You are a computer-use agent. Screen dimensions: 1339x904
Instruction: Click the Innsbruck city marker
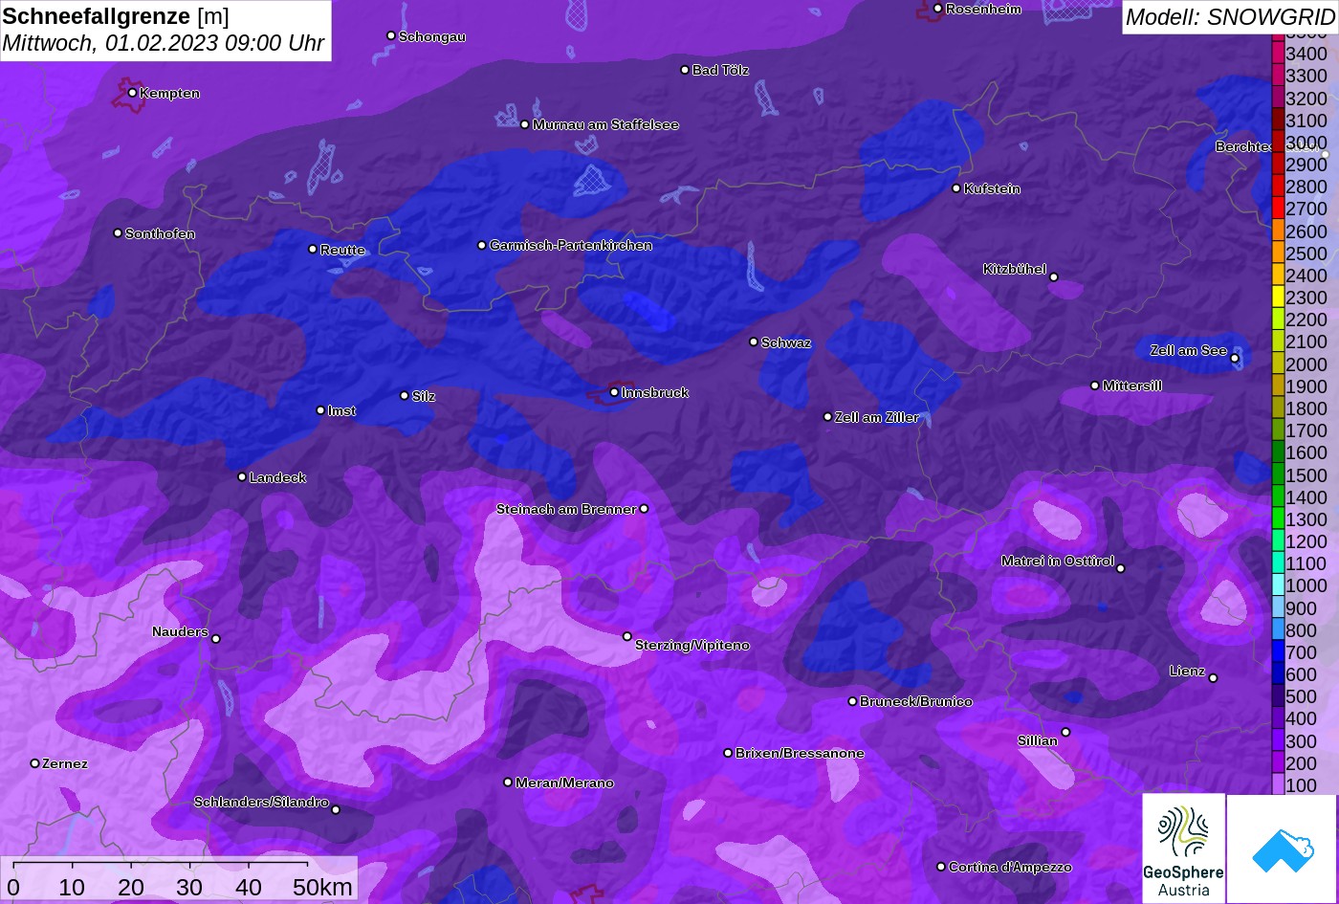tap(614, 392)
